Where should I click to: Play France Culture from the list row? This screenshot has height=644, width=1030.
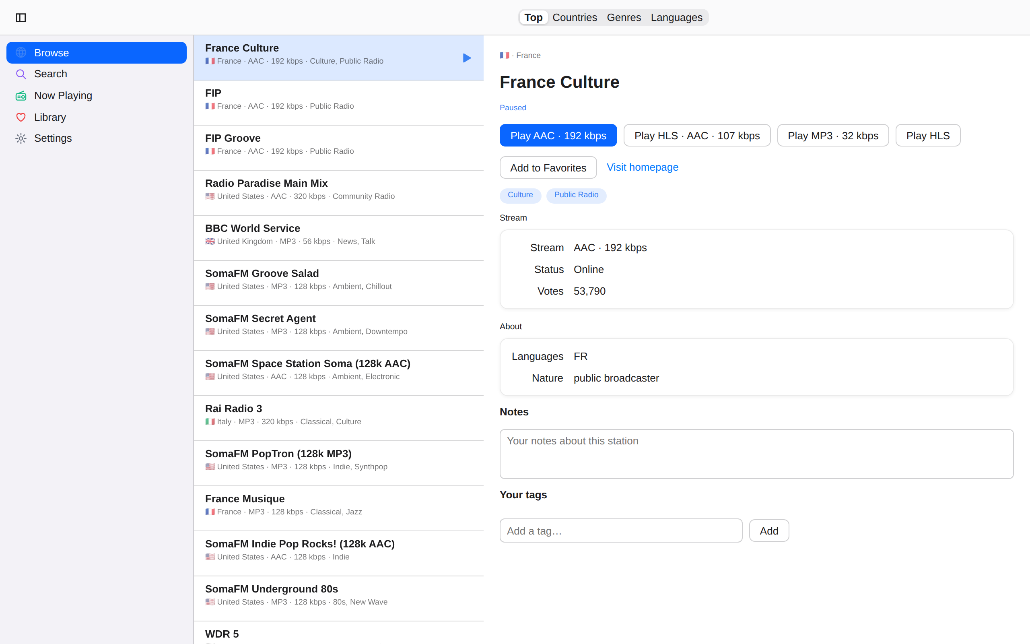click(467, 58)
